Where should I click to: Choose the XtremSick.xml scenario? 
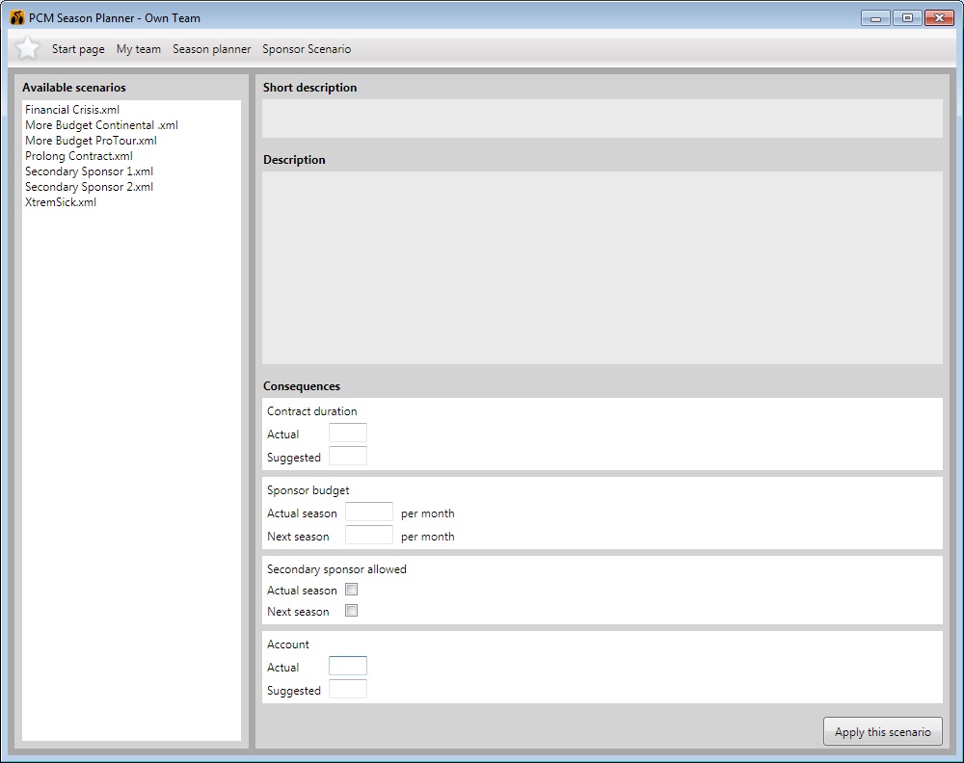[x=61, y=202]
